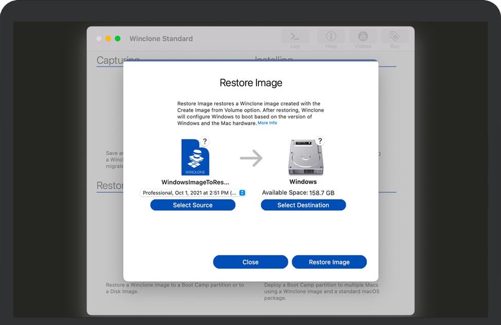Viewport: 501px width, 325px height.
Task: Click the Buy tag icon
Action: coord(395,37)
